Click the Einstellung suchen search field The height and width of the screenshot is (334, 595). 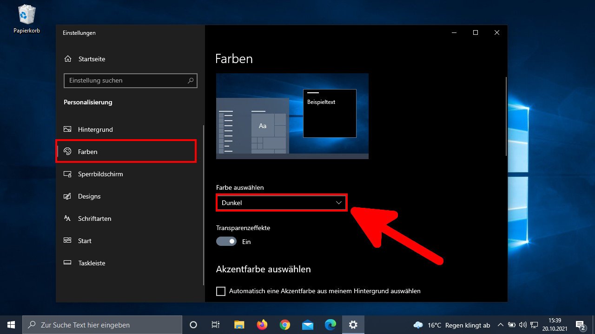130,80
